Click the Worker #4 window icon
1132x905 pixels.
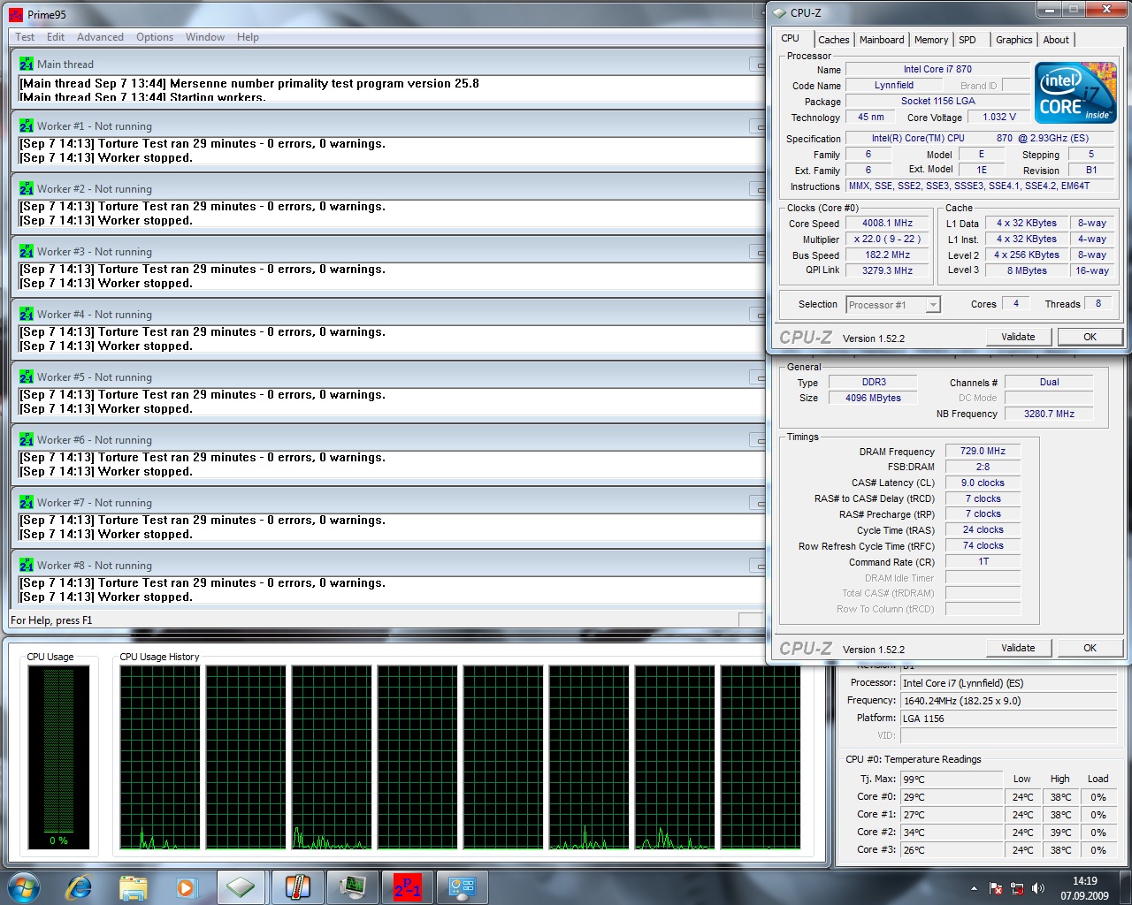[27, 314]
